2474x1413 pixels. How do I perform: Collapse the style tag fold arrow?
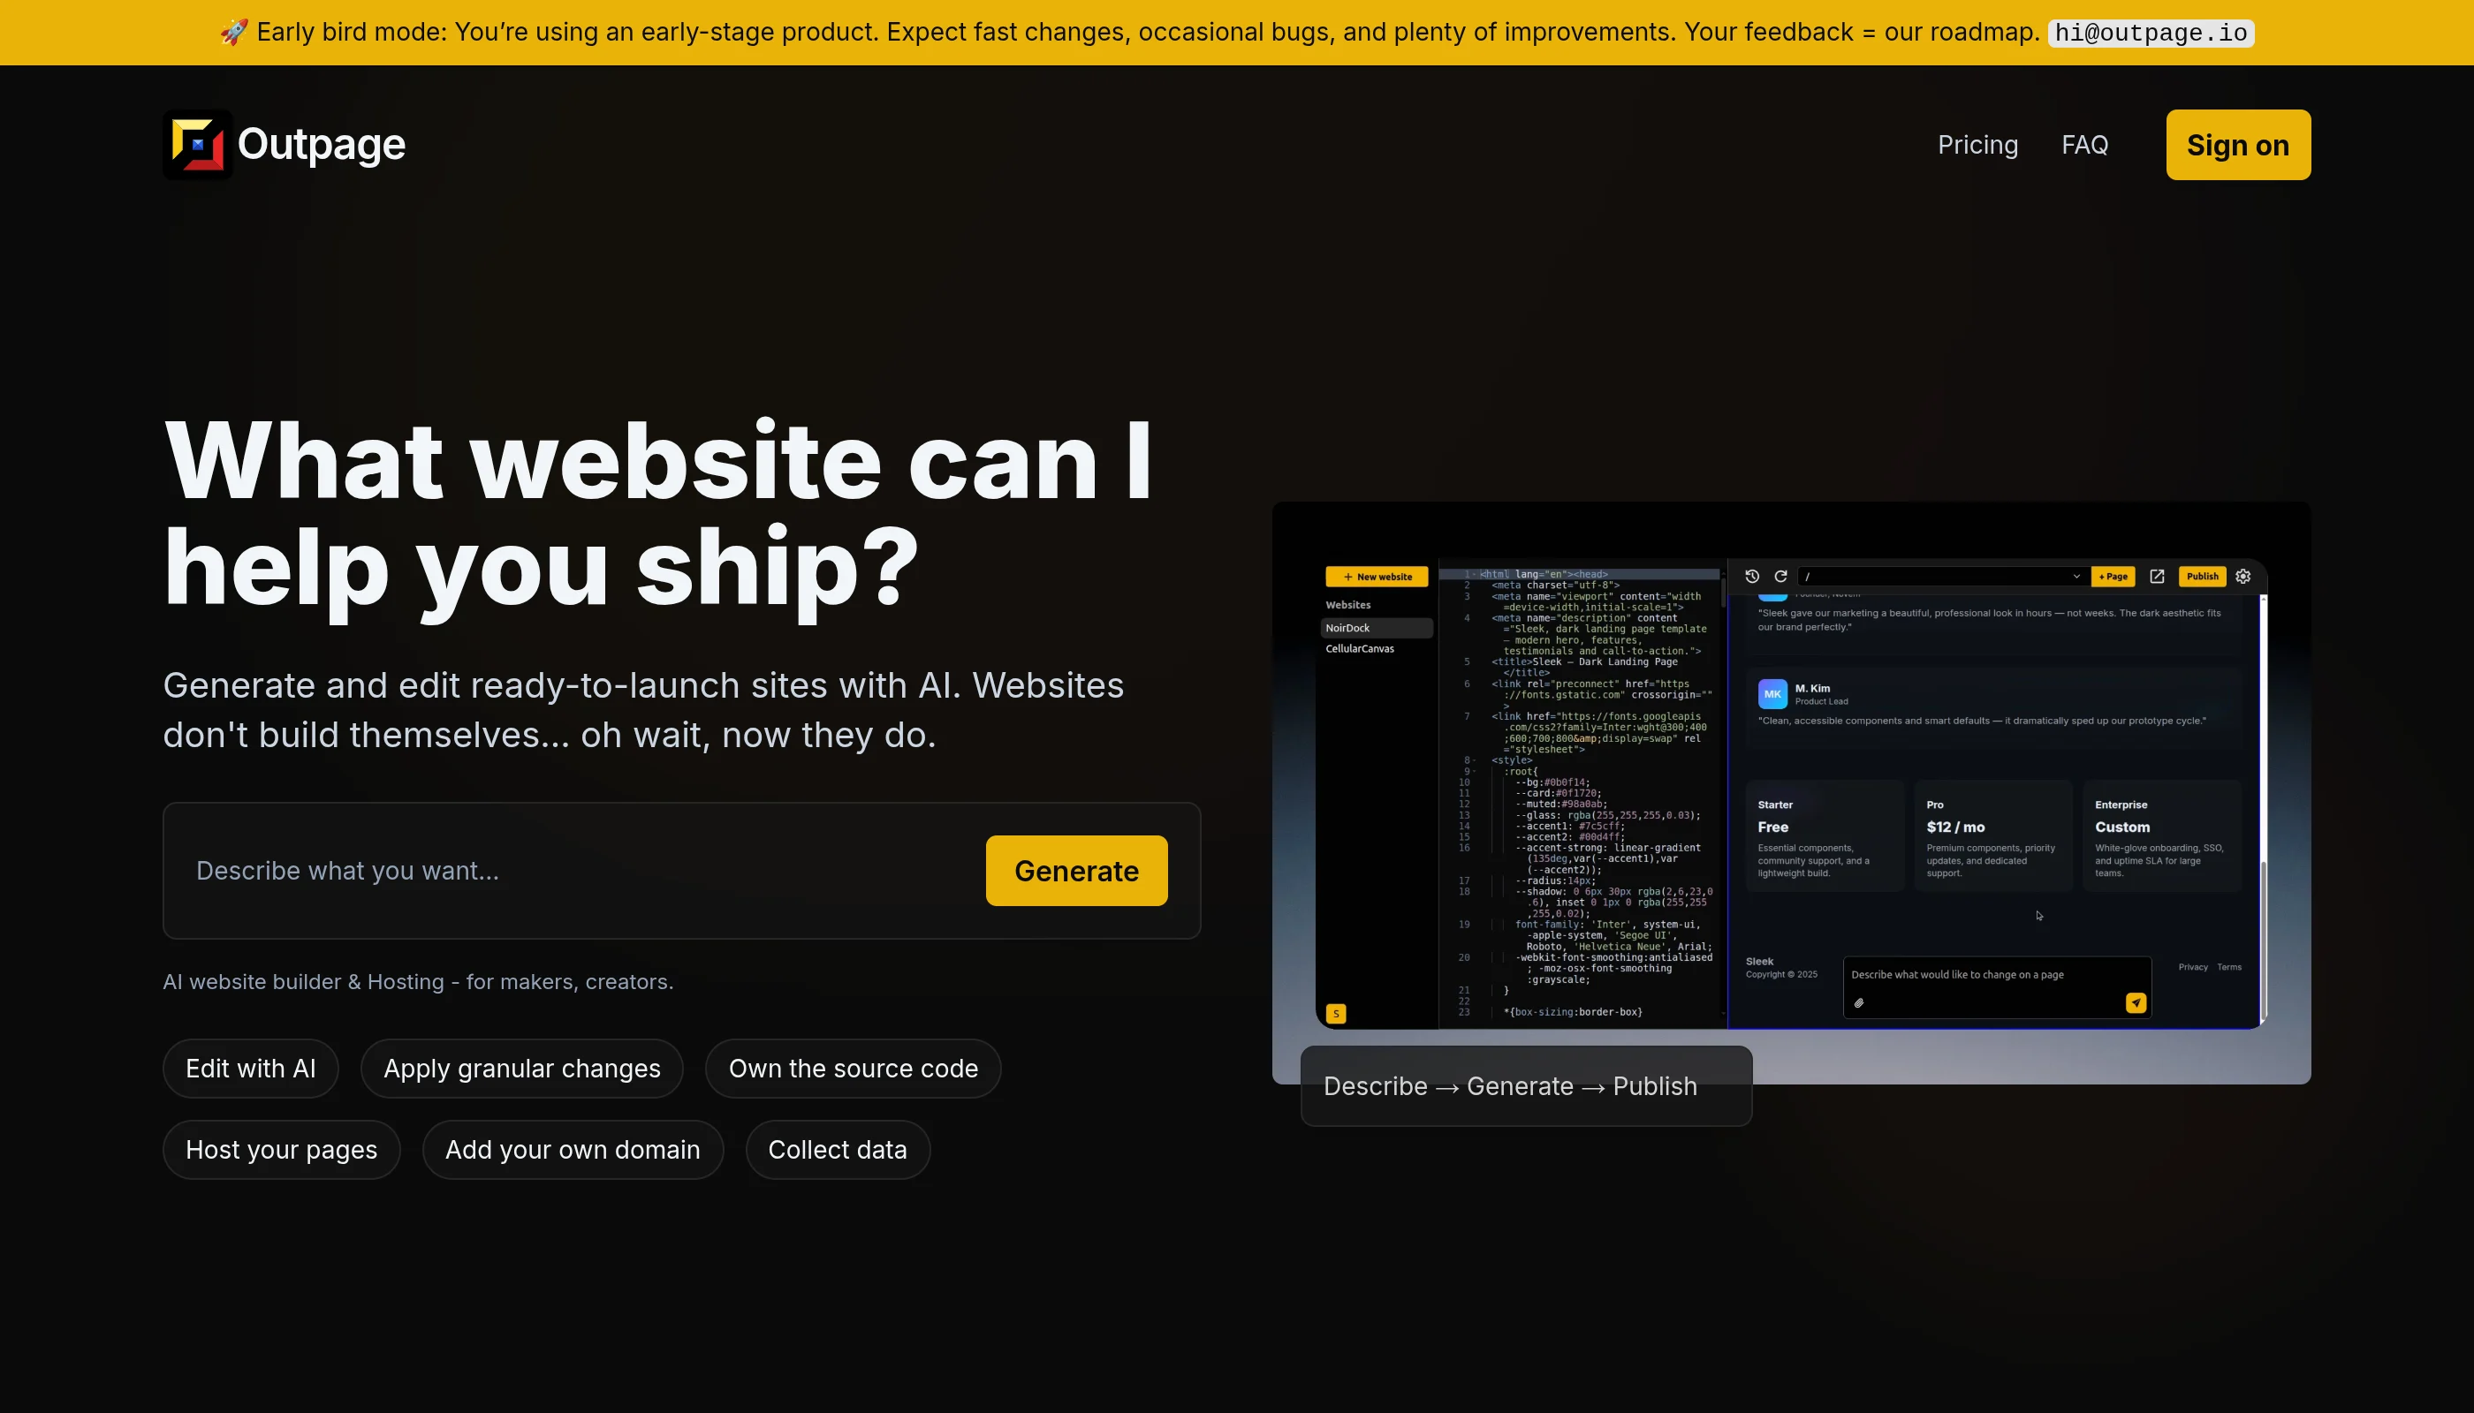pyautogui.click(x=1475, y=761)
